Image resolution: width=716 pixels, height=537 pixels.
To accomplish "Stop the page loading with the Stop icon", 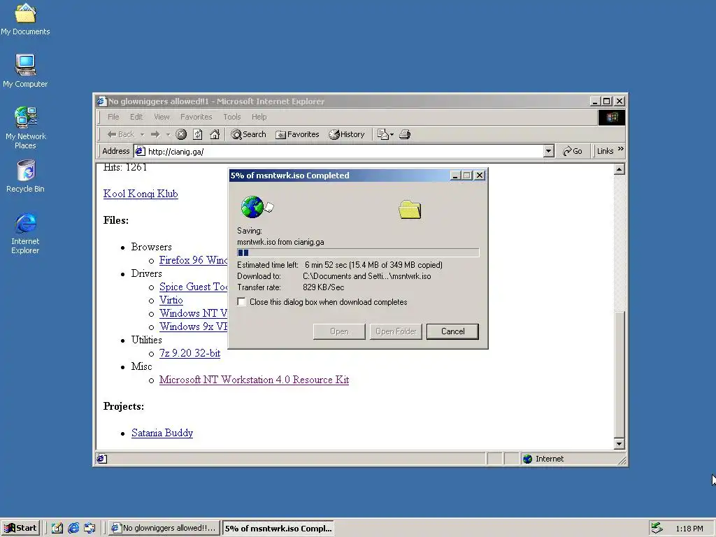I will coord(181,134).
